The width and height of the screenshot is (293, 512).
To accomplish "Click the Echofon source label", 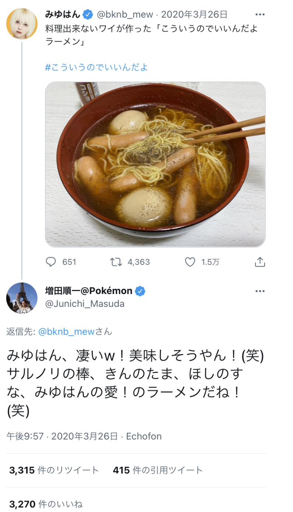I will coord(144,436).
